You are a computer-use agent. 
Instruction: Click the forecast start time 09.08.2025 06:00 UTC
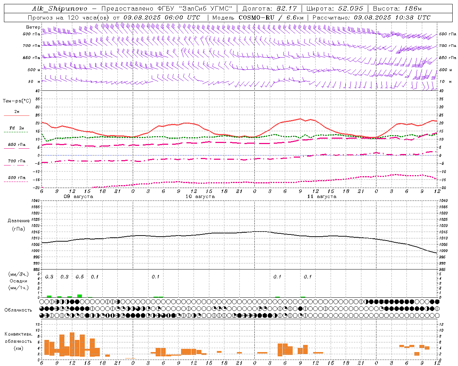[162, 18]
